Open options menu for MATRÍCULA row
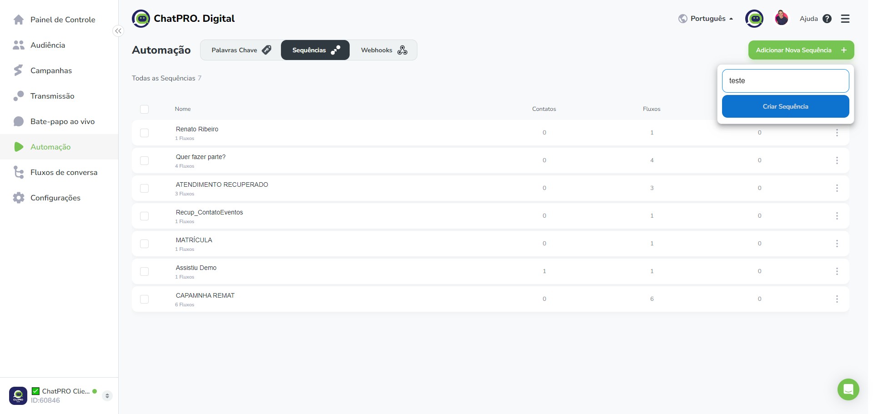 [x=837, y=244]
